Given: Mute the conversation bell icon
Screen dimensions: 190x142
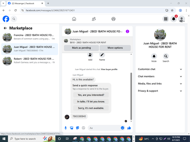Looking at the screenshot, I should tap(154, 56).
